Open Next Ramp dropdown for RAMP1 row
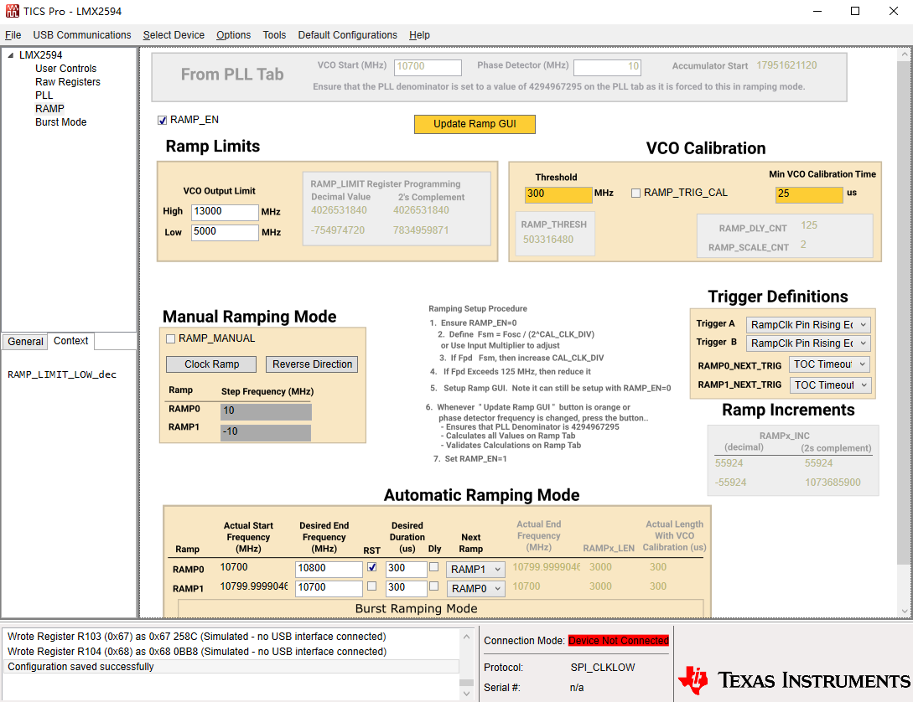This screenshot has width=913, height=702. [475, 589]
